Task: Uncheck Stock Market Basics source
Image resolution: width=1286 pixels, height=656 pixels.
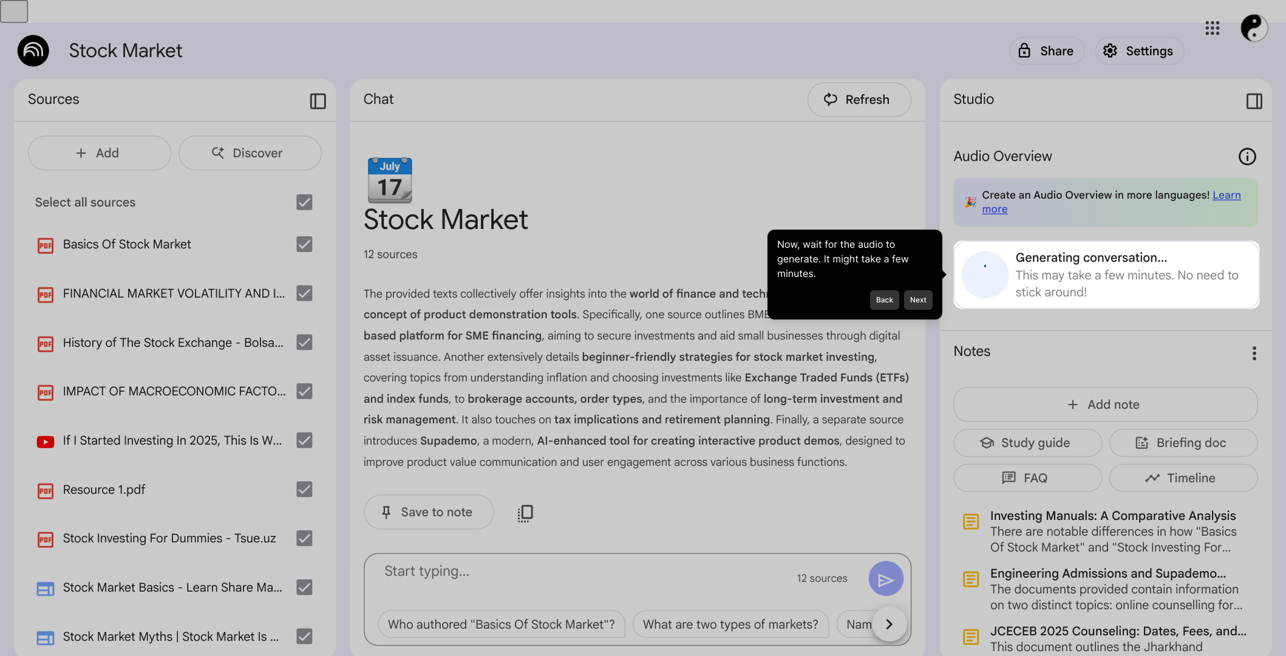Action: [304, 587]
